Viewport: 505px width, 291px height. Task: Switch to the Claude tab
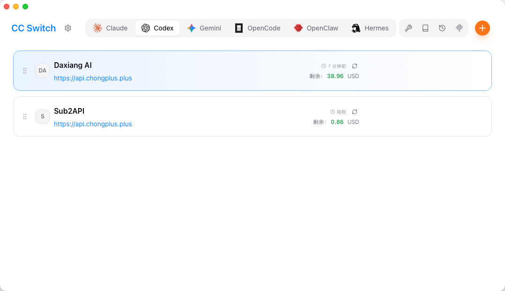[x=110, y=28]
